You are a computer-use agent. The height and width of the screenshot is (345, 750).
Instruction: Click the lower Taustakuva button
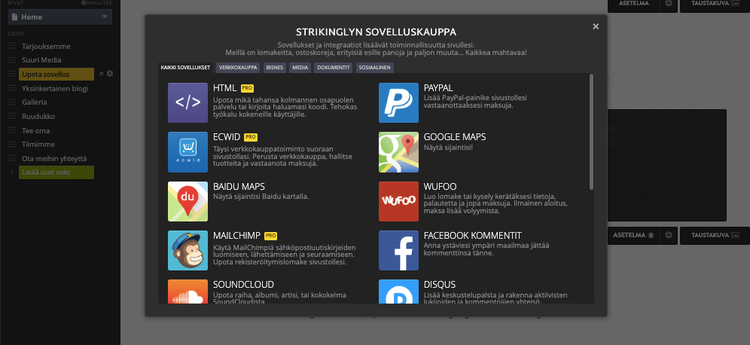714,236
